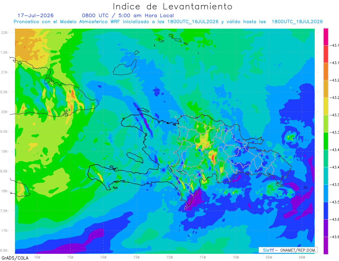
Task: Select the '72W' axis tick label
Action: pyautogui.click(x=169, y=257)
